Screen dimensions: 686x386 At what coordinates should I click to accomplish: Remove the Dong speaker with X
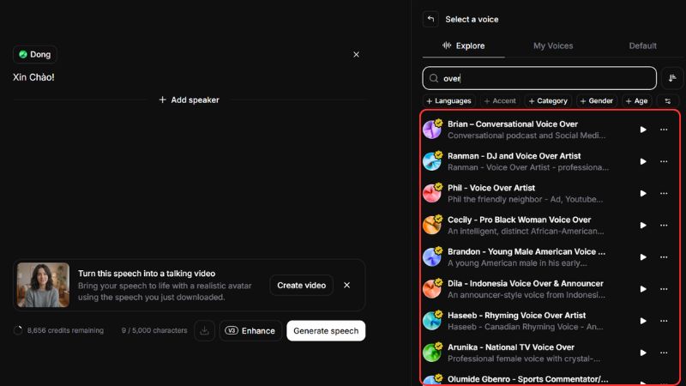pyautogui.click(x=357, y=54)
